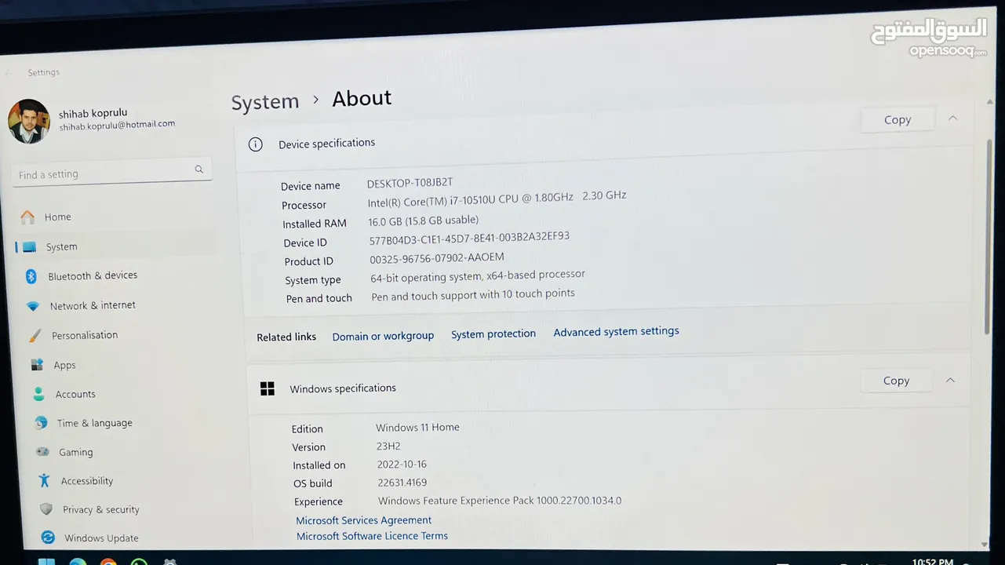Open the Start menu on the taskbar
Image resolution: width=1005 pixels, height=565 pixels.
46,561
